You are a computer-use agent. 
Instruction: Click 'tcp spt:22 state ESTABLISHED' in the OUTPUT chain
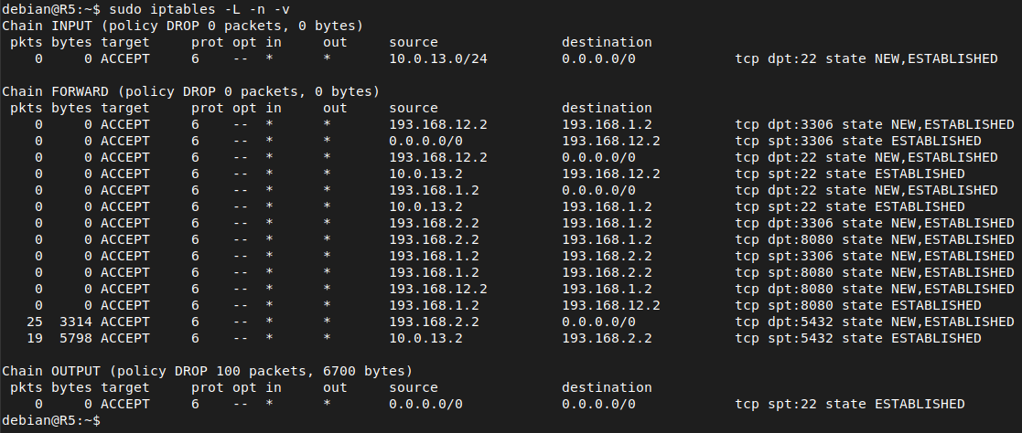pos(850,404)
